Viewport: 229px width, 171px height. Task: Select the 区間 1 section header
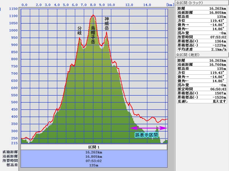click(94, 146)
